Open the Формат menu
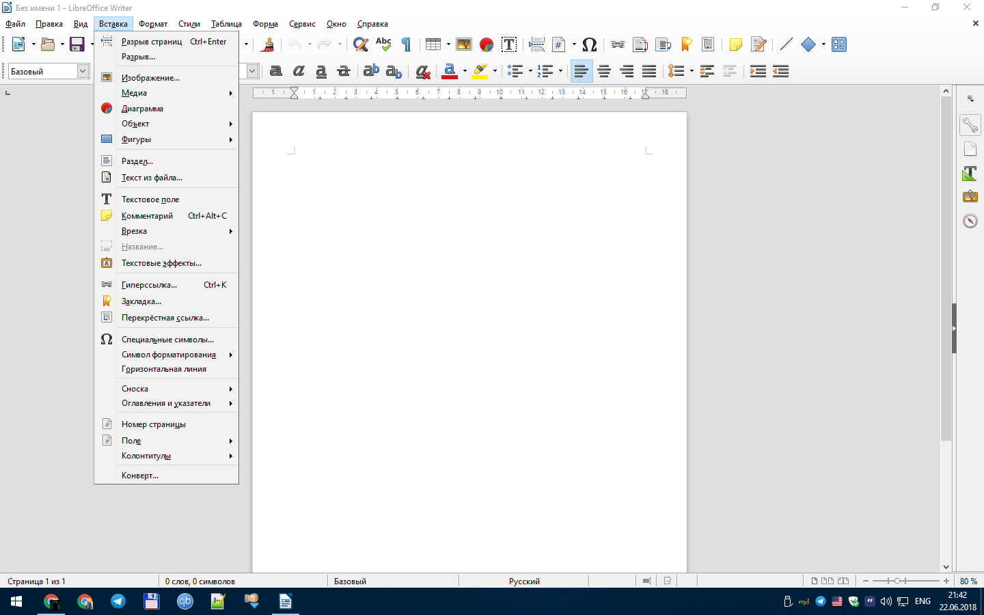The image size is (984, 615). point(153,24)
